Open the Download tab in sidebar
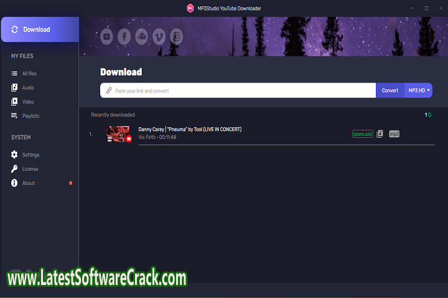The height and width of the screenshot is (298, 448). click(39, 29)
